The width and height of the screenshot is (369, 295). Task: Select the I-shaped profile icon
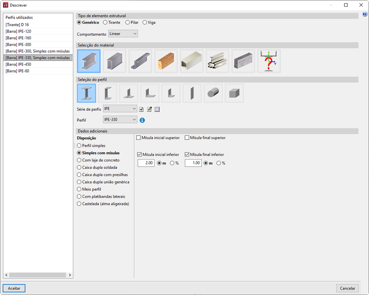tap(86, 93)
